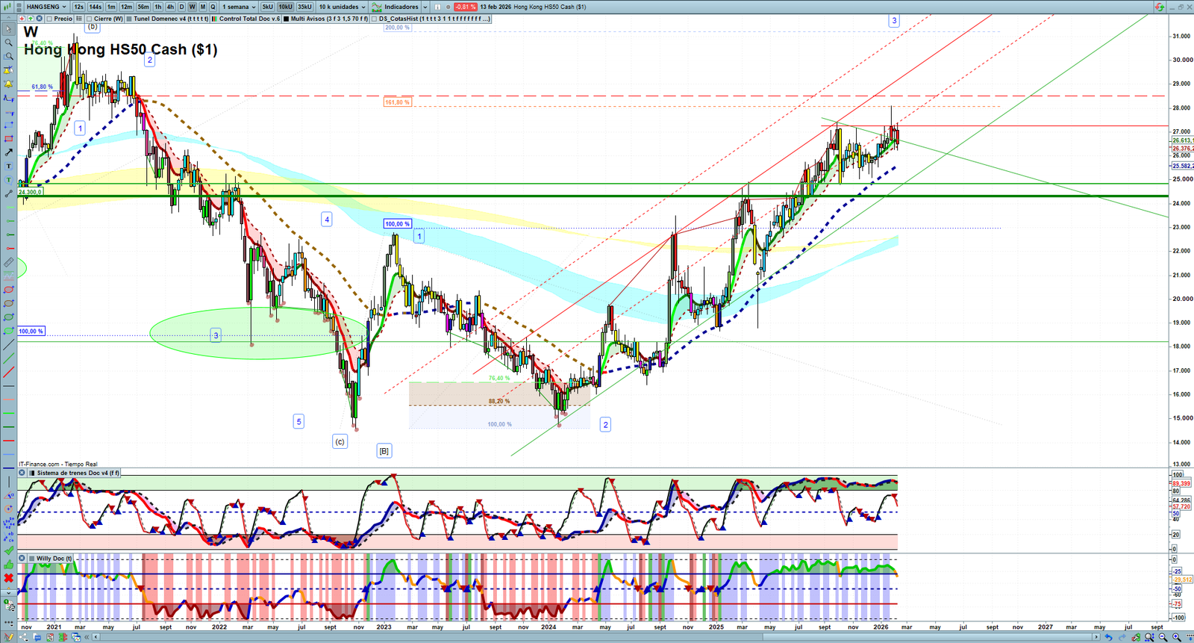Select the blue rectangle drawing tool
This screenshot has width=1194, height=643.
click(x=9, y=125)
